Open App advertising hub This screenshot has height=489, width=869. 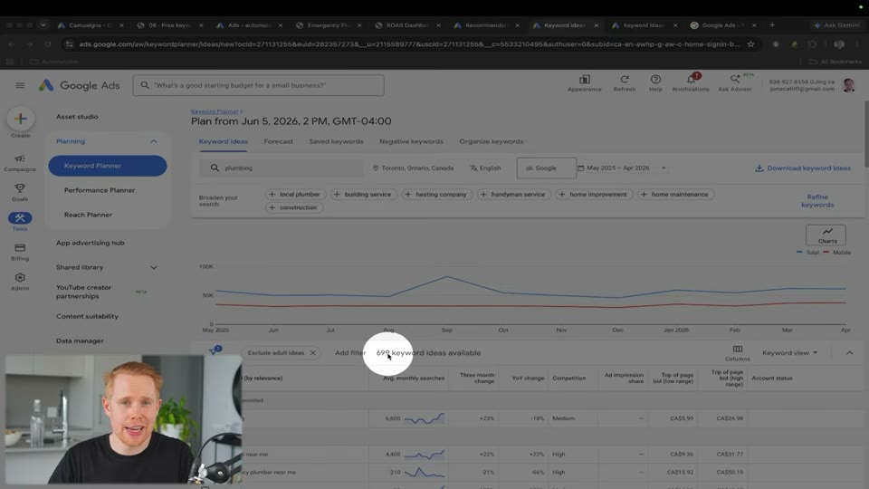(x=91, y=243)
